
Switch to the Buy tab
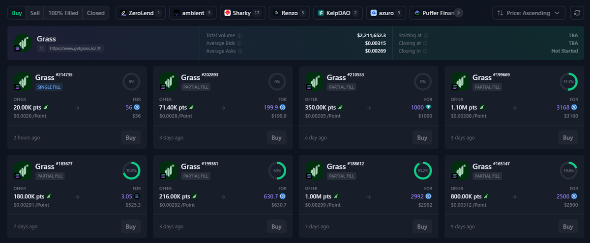[17, 13]
